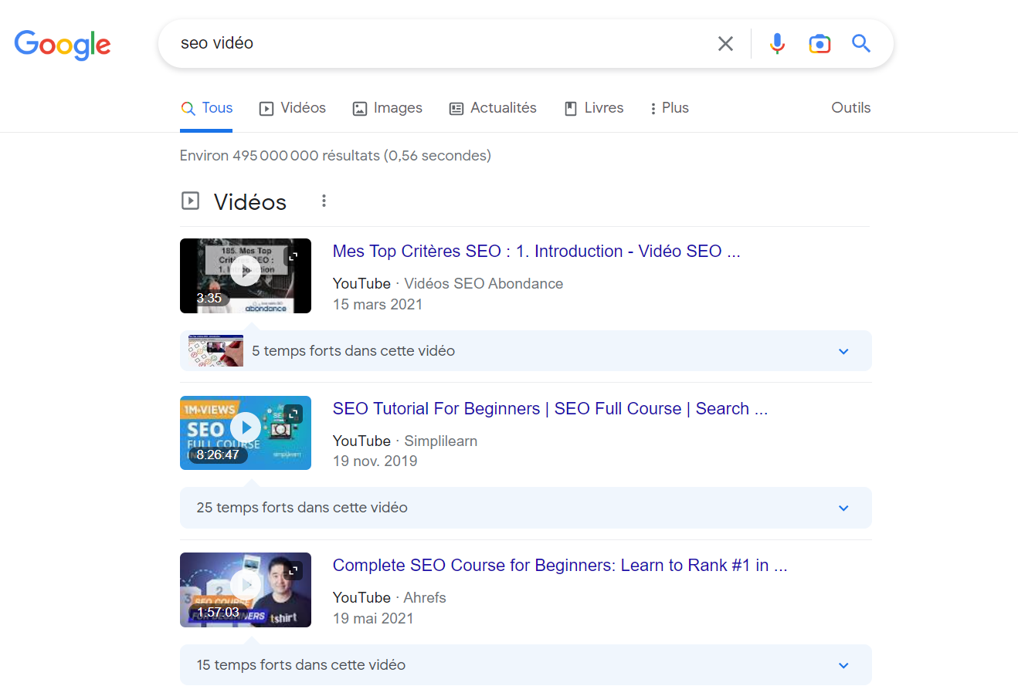This screenshot has width=1018, height=686.
Task: Expand '5 temps forts dans cette vidéo'
Action: click(526, 351)
